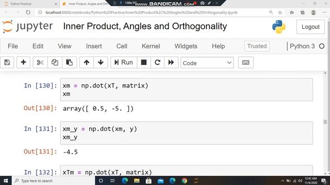Open the Insert menu
This screenshot has width=330, height=185.
click(x=94, y=46)
